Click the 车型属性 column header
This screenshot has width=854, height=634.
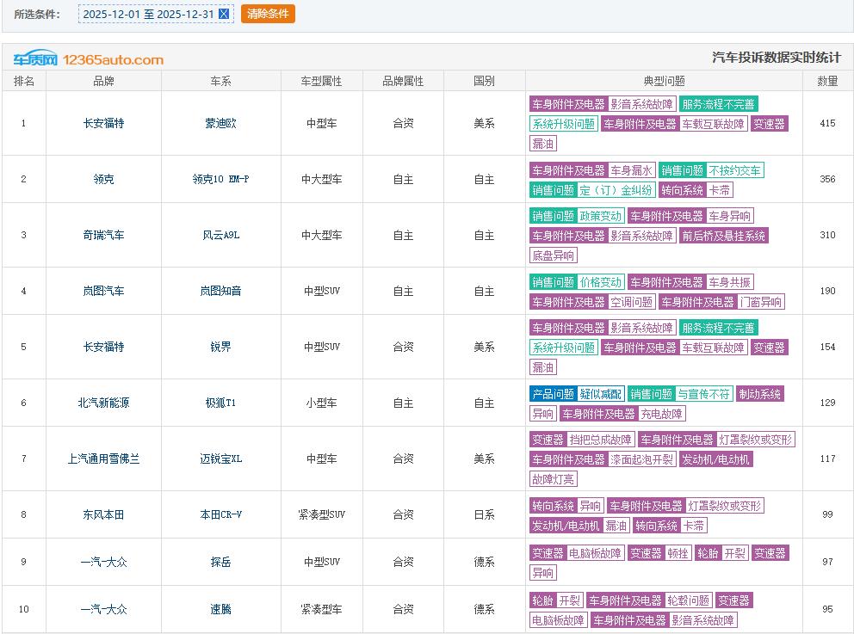coord(321,81)
